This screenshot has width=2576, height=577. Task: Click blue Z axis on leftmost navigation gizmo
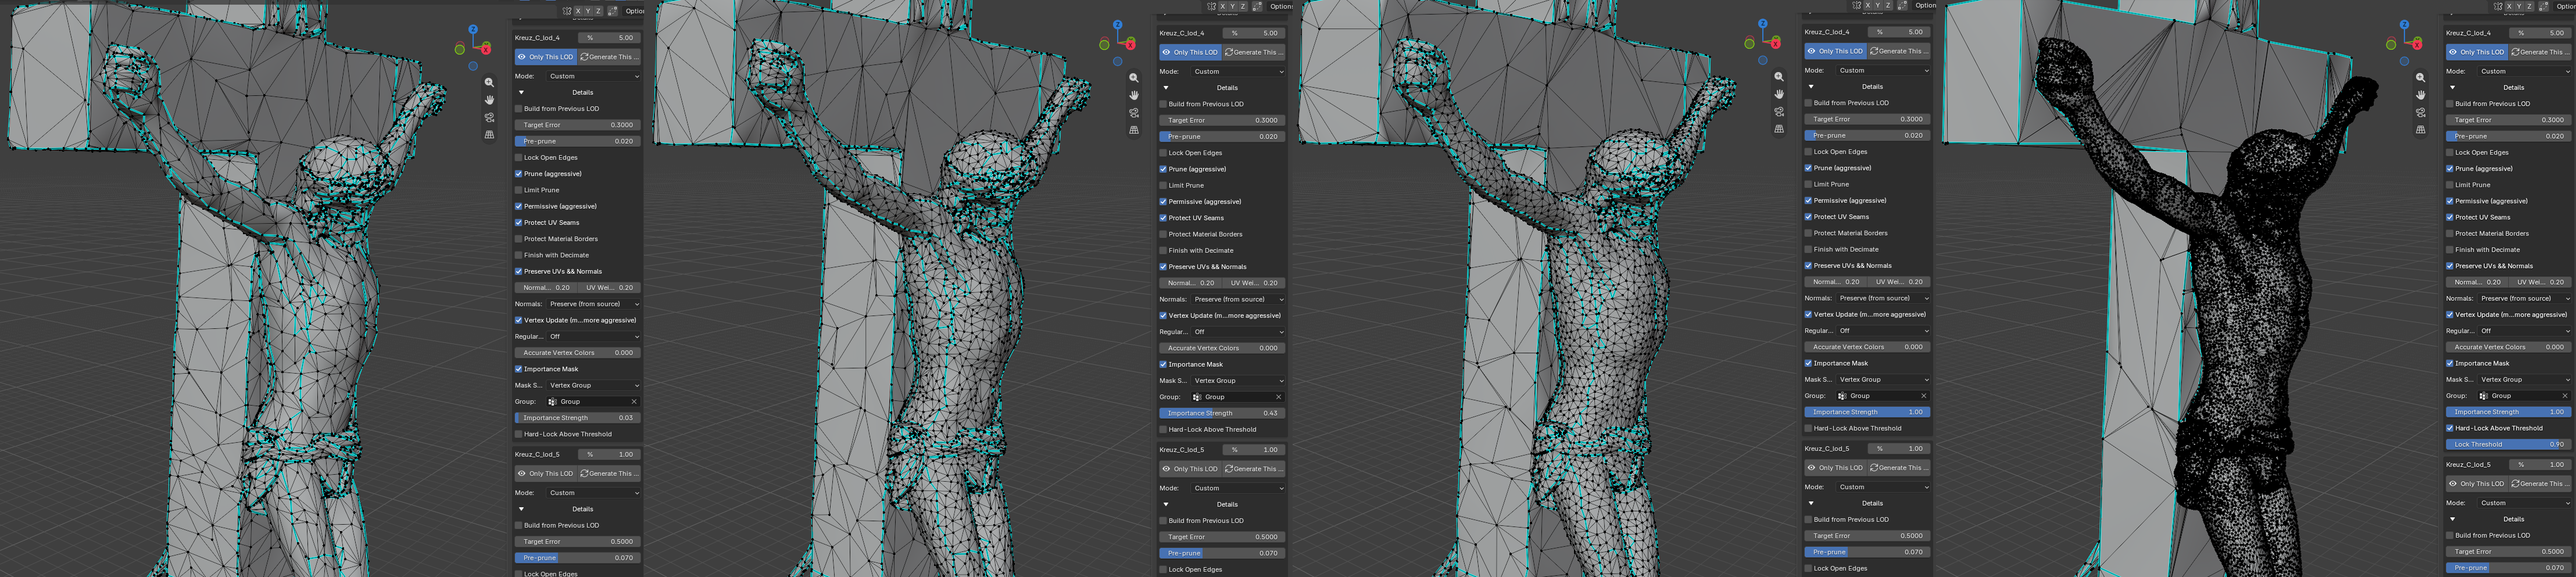pos(473,30)
